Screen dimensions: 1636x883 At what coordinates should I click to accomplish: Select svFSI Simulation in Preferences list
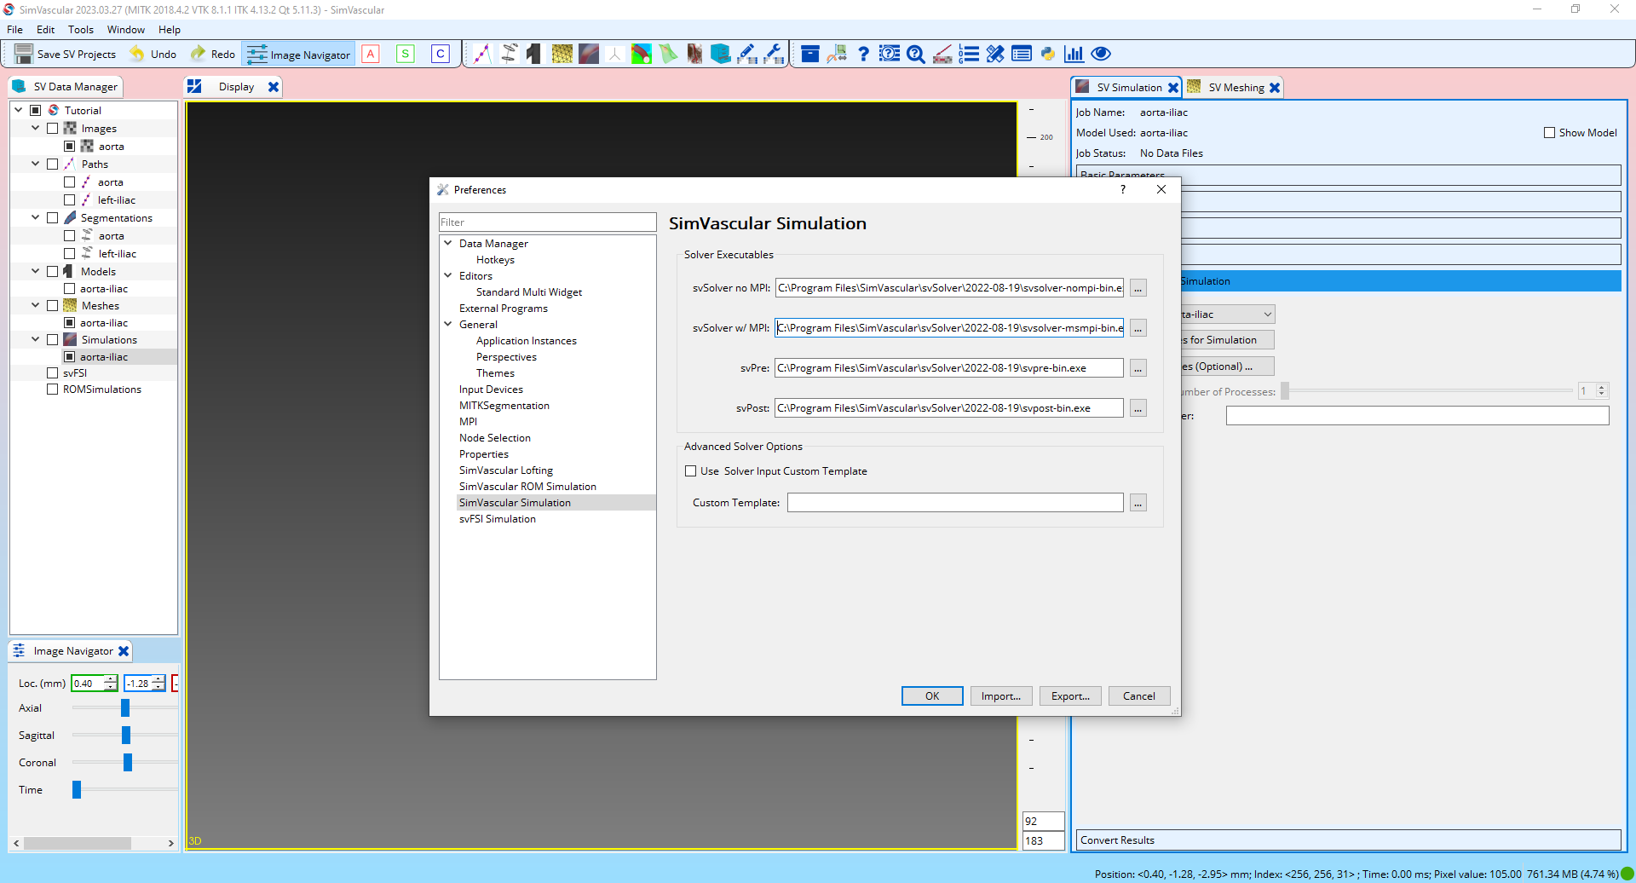point(498,519)
